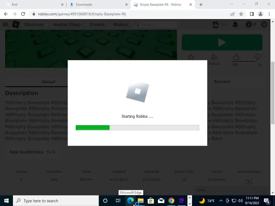Share this page via the address bar icon
The image size is (275, 206).
click(x=233, y=14)
